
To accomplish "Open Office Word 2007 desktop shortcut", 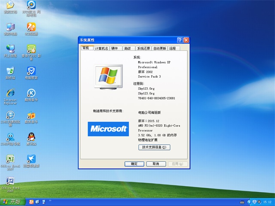I will (10, 182).
